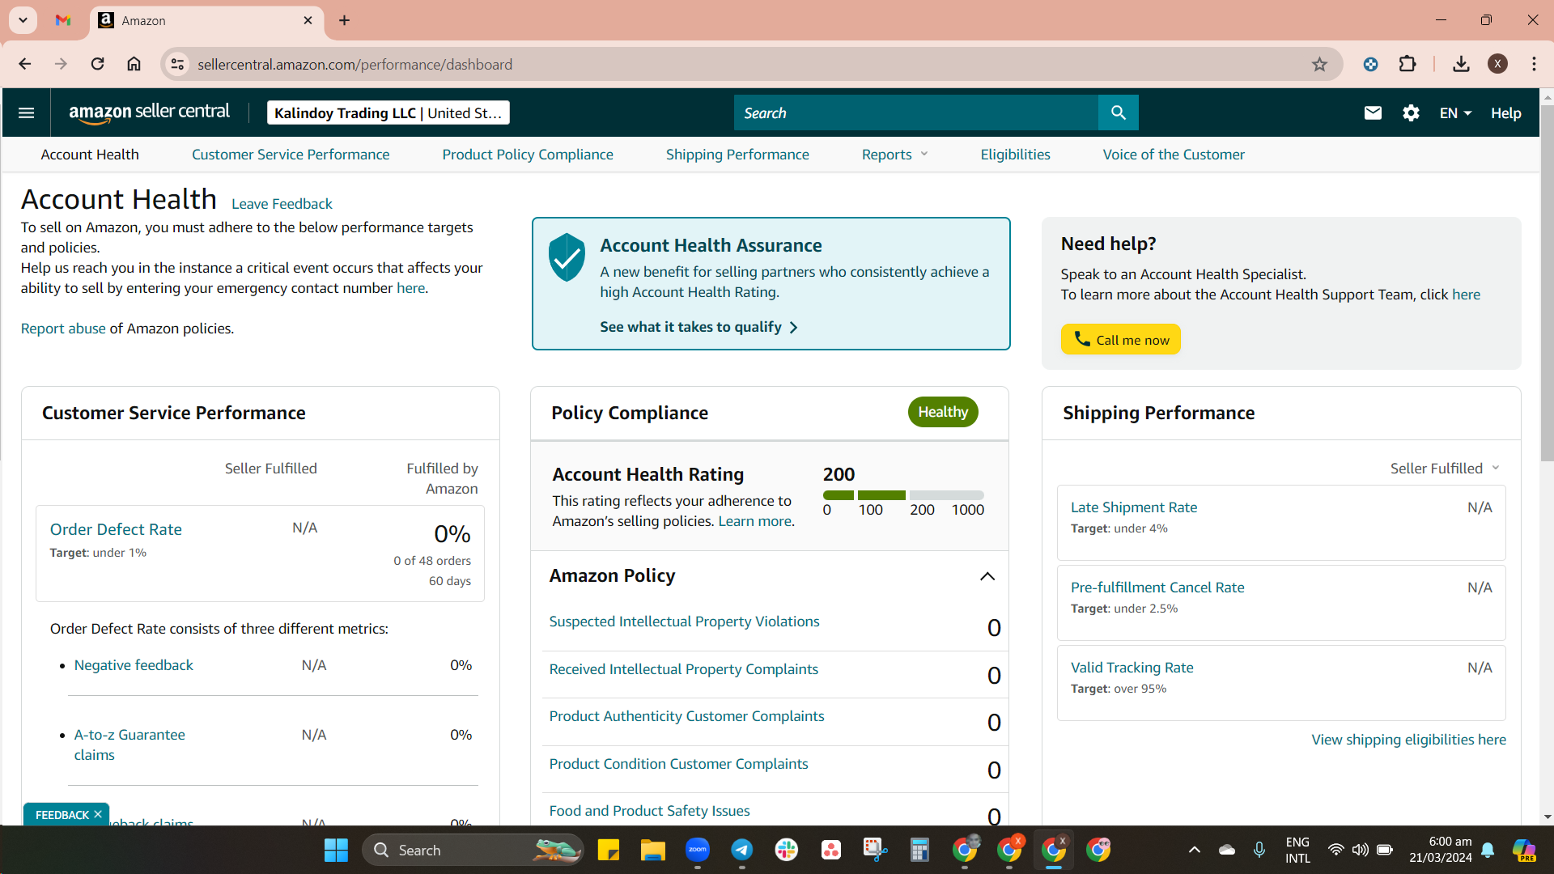Viewport: 1554px width, 874px height.
Task: Reload the current page
Action: [97, 64]
